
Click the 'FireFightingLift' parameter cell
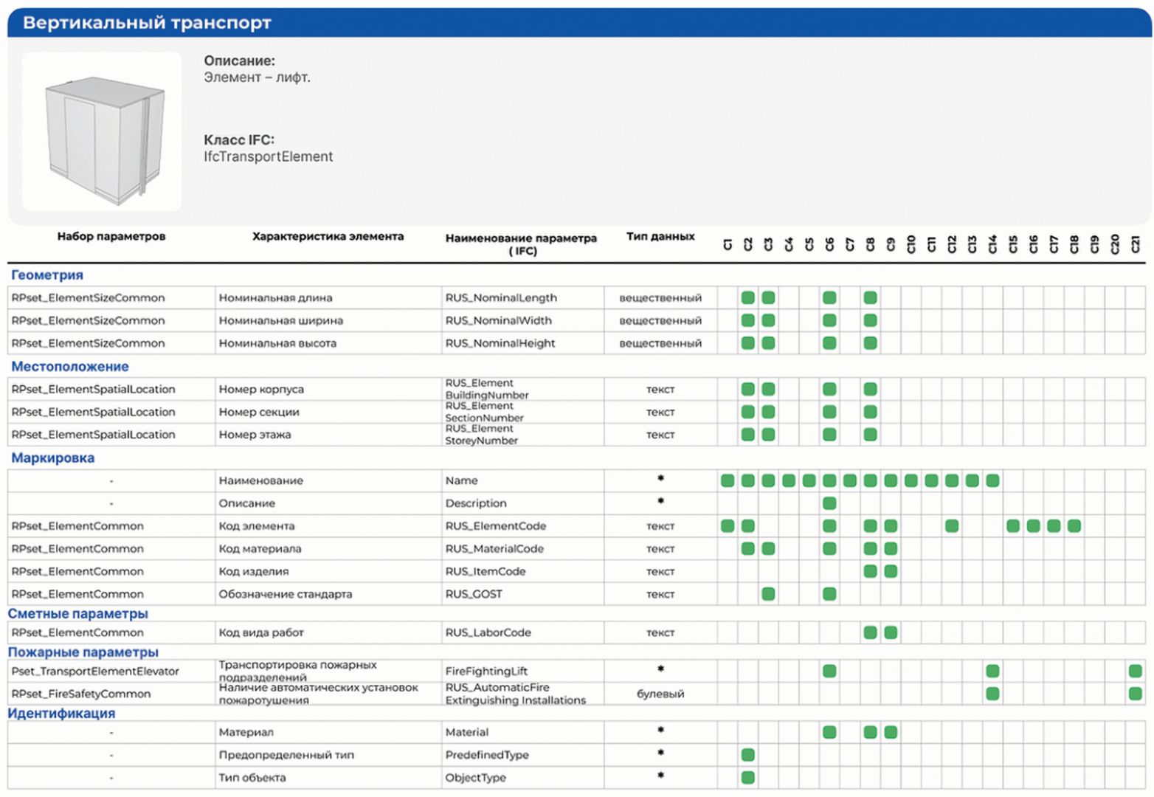pyautogui.click(x=522, y=671)
